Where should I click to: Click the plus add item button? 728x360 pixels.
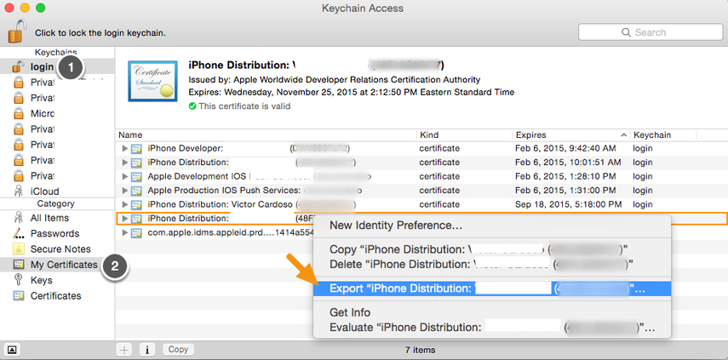click(124, 350)
